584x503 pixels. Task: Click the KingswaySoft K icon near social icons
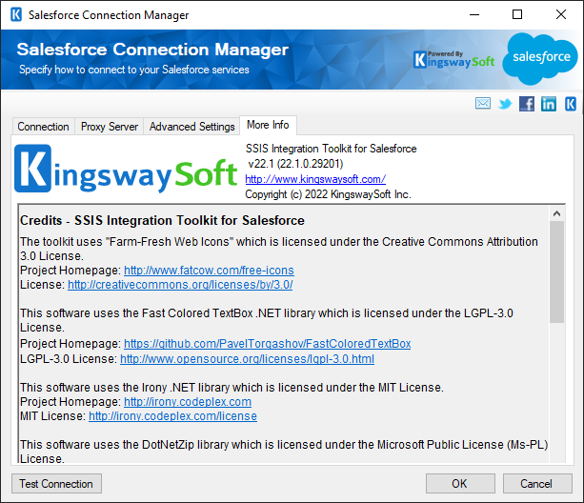click(571, 104)
